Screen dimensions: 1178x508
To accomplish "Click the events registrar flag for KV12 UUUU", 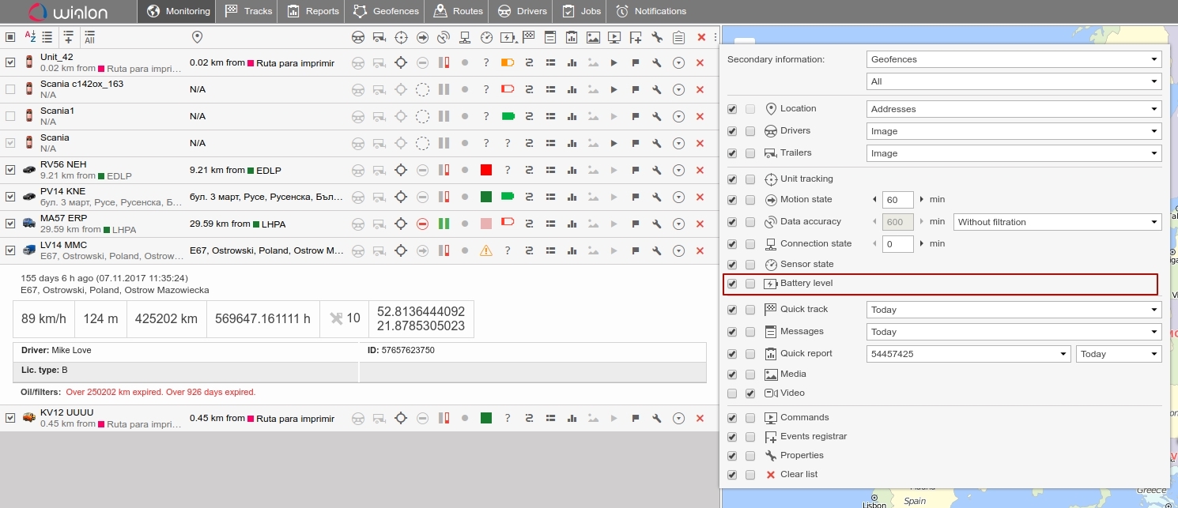I will point(635,418).
